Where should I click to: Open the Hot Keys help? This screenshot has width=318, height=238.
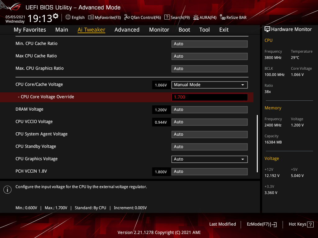pos(297,224)
